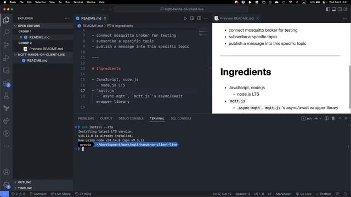351x197 pixels.
Task: Open Manage gear settings icon
Action: 6,185
